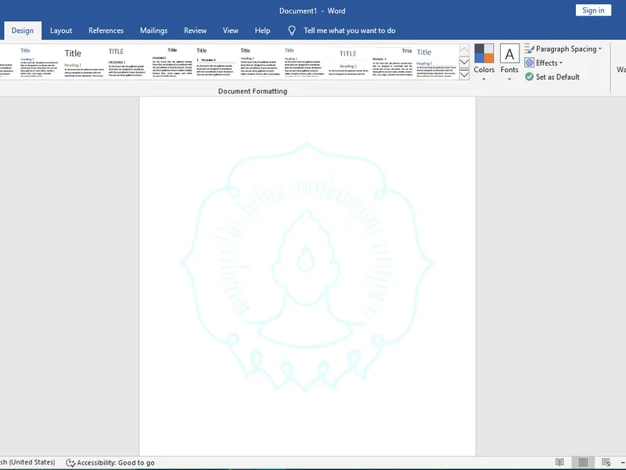Expand the Paragraph Spacing dropdown arrow
The image size is (626, 470).
(600, 49)
